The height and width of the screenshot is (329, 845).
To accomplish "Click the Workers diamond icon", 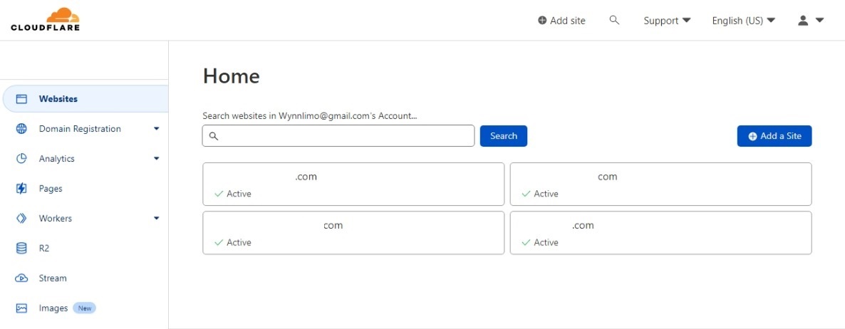I will (21, 219).
